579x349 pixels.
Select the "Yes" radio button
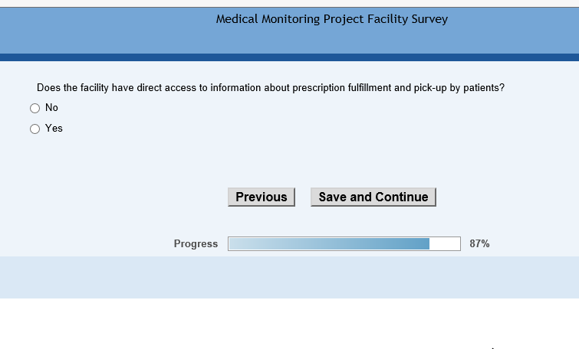35,129
